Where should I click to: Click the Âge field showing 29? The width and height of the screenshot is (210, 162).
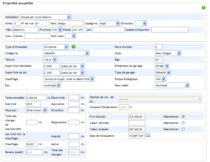[159, 60]
